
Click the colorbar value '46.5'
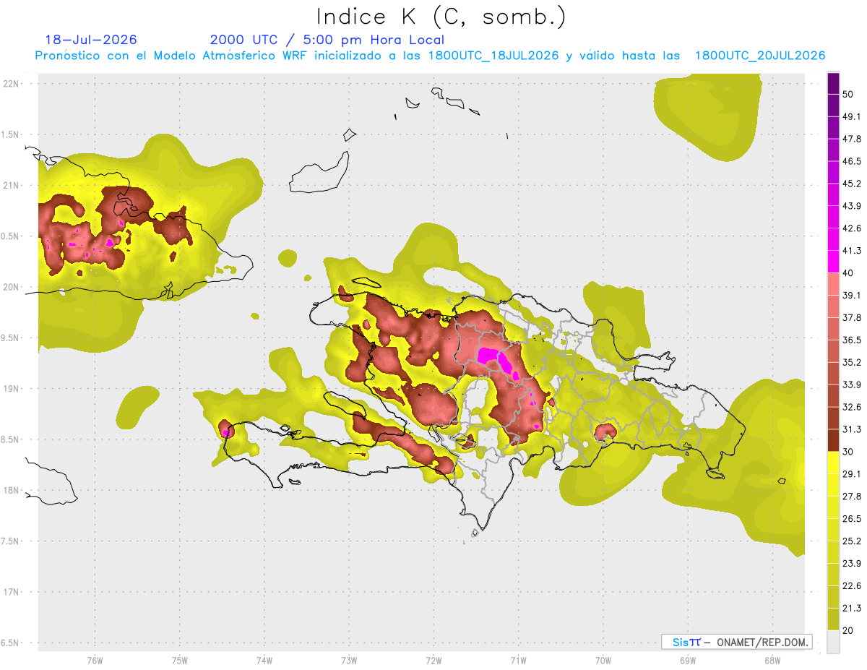coord(851,161)
